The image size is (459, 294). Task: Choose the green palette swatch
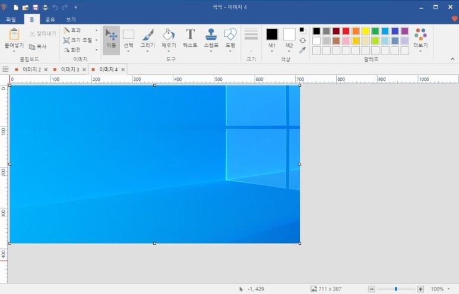coord(375,31)
